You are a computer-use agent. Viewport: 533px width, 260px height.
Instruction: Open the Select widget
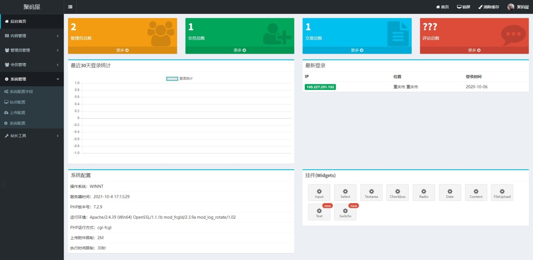[x=345, y=192]
